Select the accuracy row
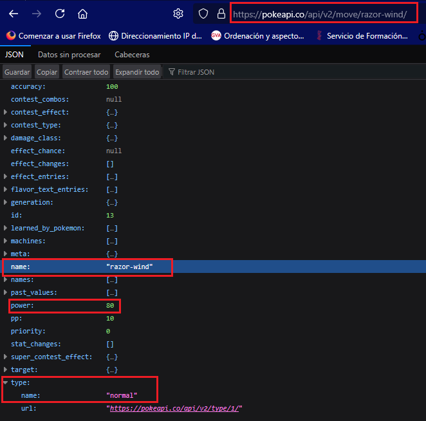 (x=213, y=86)
